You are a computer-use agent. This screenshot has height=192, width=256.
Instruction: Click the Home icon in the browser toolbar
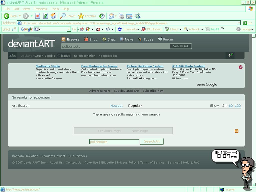coord(53,16)
